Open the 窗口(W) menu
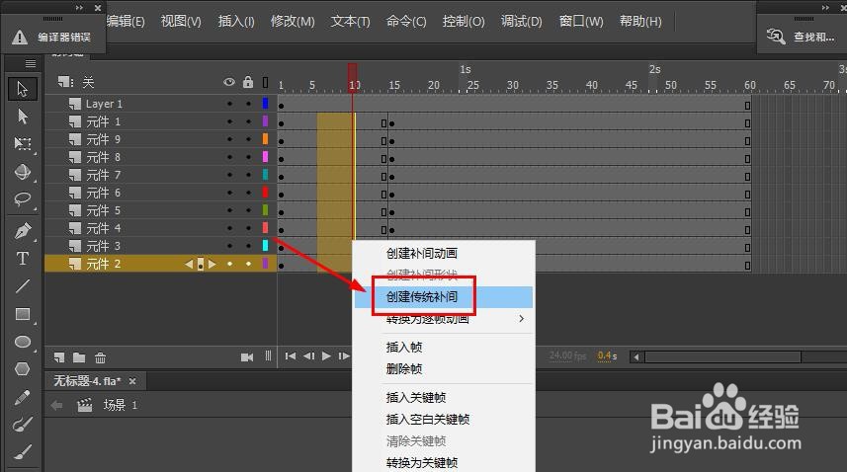This screenshot has width=847, height=472. click(581, 21)
